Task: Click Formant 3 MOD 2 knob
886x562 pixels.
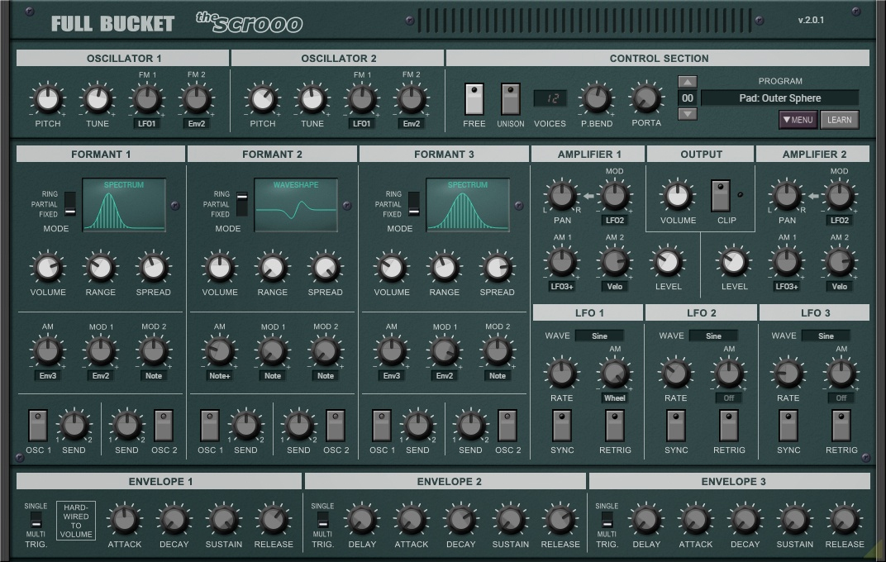Action: (x=498, y=351)
